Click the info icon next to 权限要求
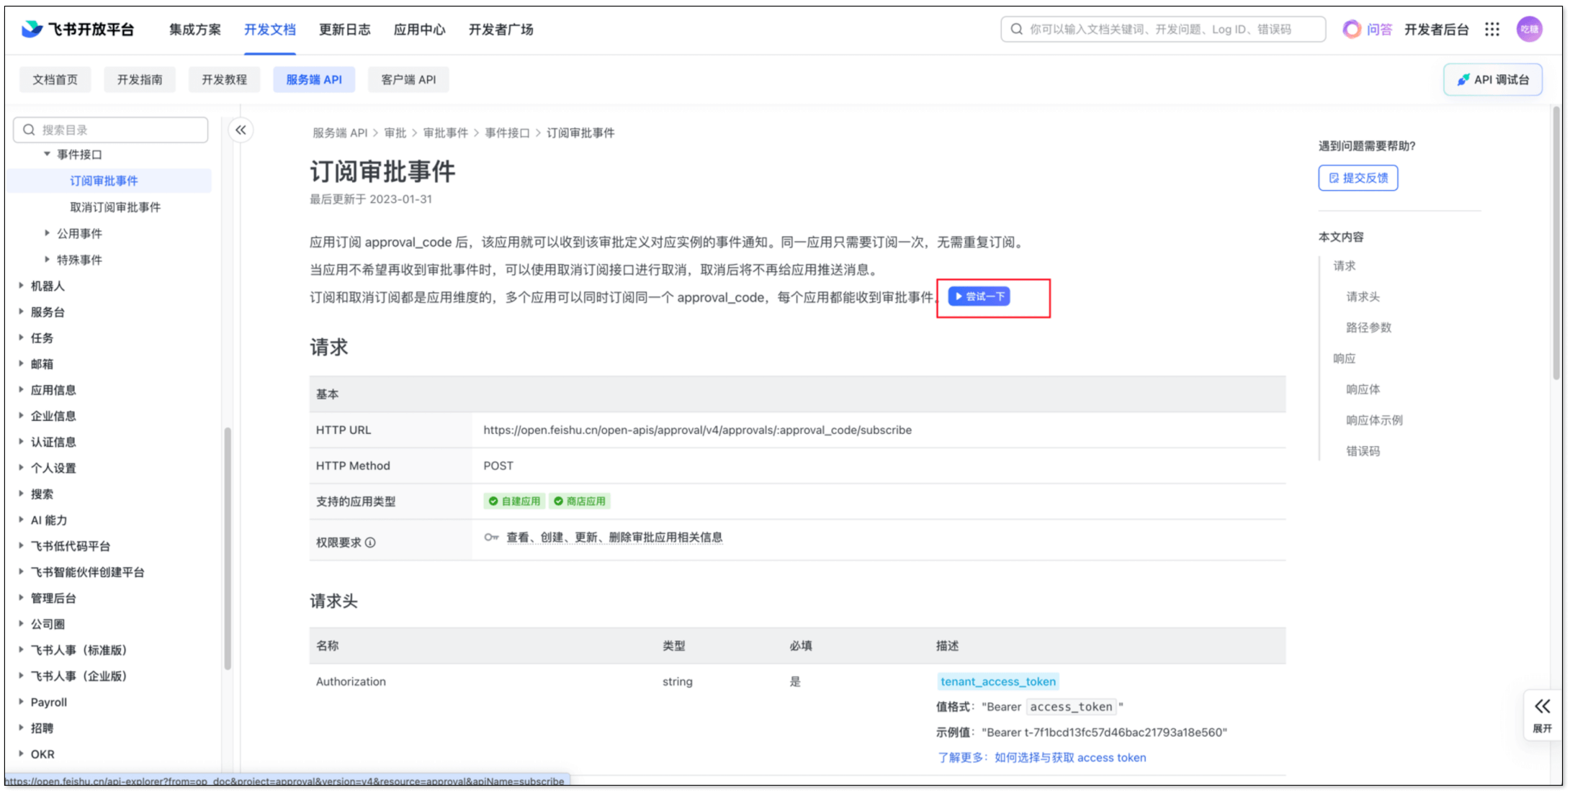This screenshot has width=1570, height=793. (x=370, y=543)
